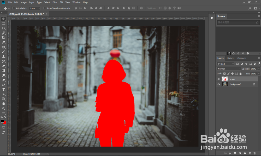Screen dimensions: 261x156
Task: Click Align Horizontal Centers icon
Action: point(96,8)
